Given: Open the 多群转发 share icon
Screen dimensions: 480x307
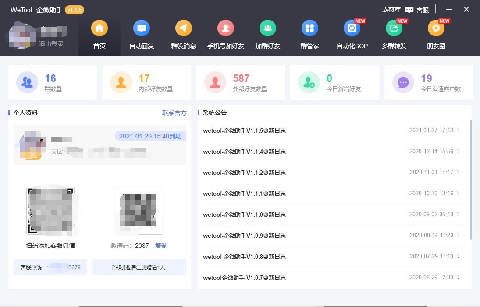Looking at the screenshot, I should pos(394,28).
